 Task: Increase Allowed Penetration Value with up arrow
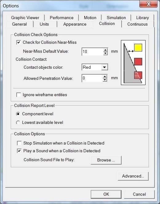pos(105,76)
